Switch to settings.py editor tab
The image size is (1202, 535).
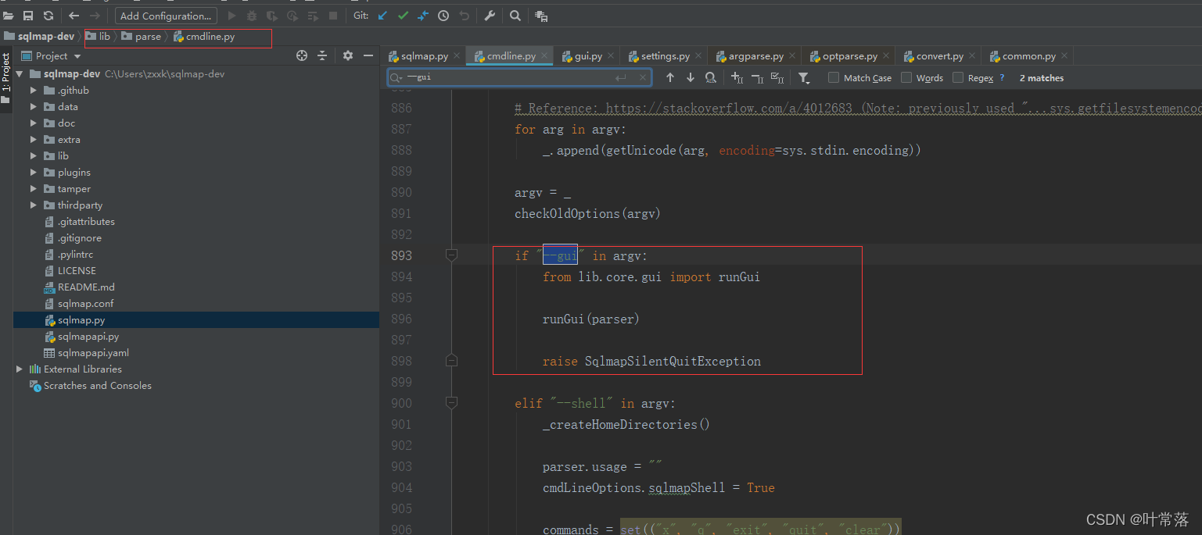pos(665,56)
